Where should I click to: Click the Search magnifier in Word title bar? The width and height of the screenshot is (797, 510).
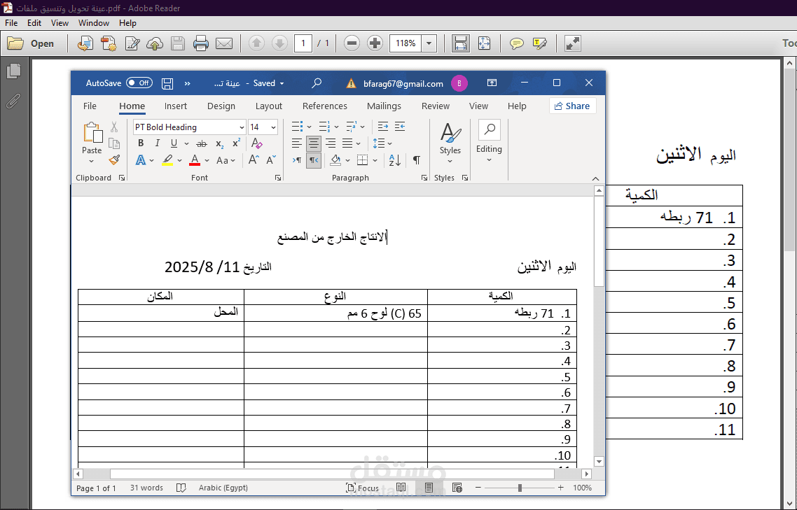click(x=317, y=83)
